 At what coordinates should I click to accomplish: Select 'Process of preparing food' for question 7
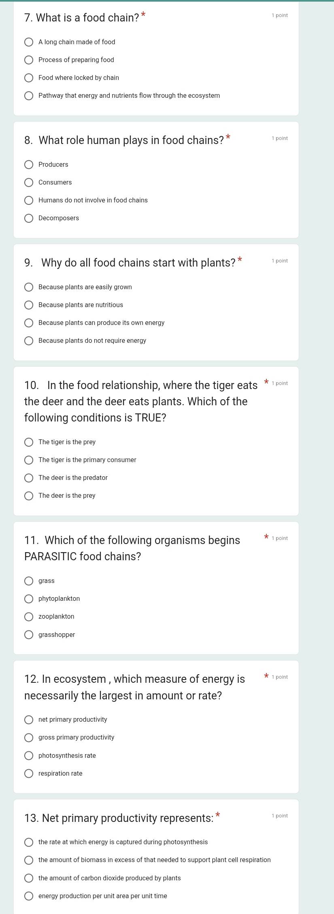click(x=29, y=60)
